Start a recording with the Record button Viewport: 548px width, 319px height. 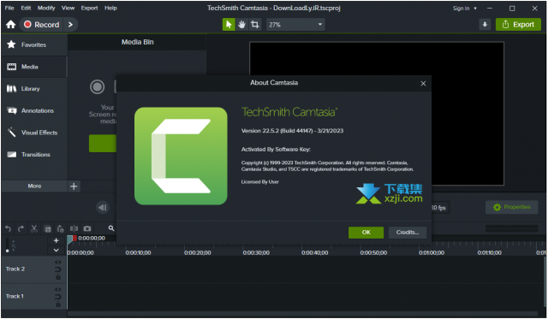click(x=42, y=25)
